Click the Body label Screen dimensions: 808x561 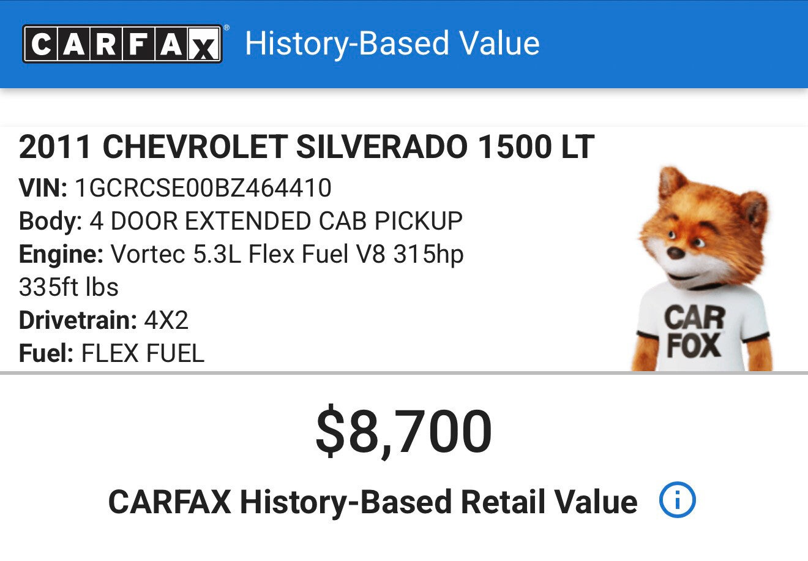50,221
